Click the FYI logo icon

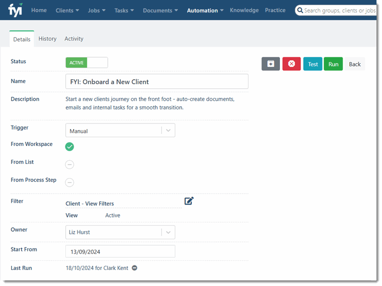[16, 10]
